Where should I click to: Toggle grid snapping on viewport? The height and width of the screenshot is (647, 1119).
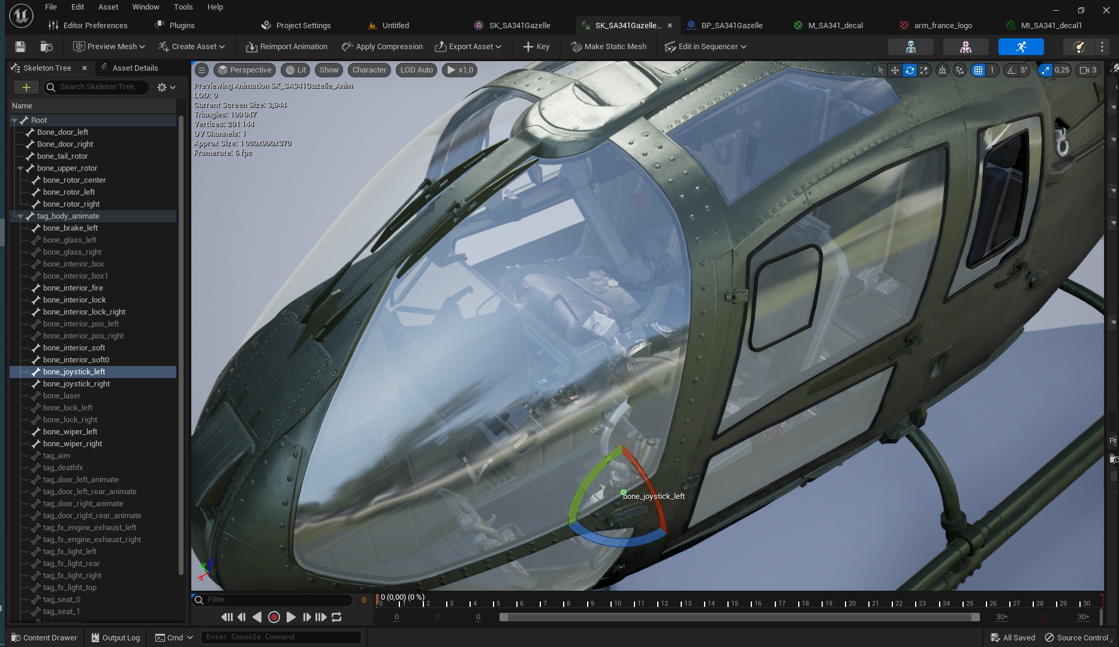point(978,70)
